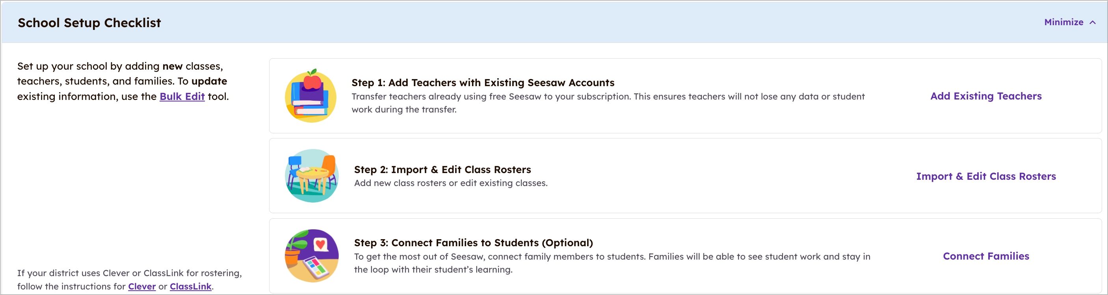Click the plant and tablet Step 3 icon

[x=311, y=256]
